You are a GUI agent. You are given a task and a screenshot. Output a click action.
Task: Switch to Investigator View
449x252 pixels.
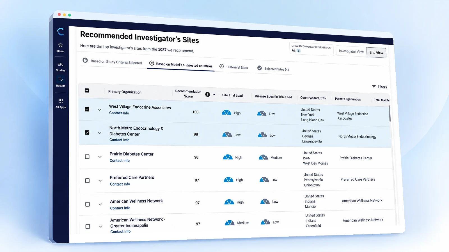pyautogui.click(x=351, y=51)
